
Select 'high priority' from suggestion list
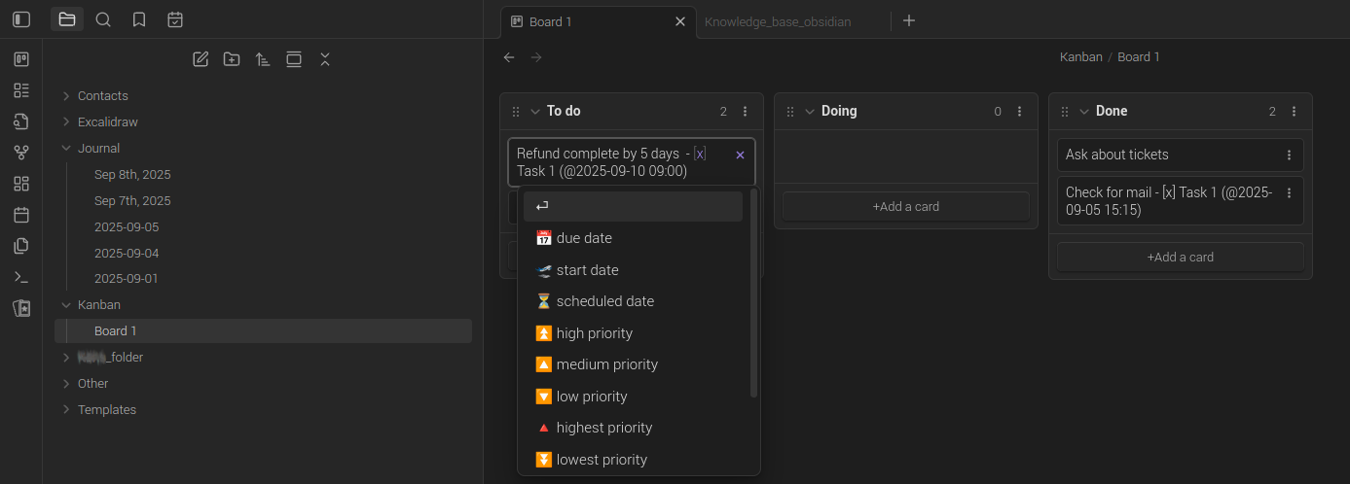point(594,333)
